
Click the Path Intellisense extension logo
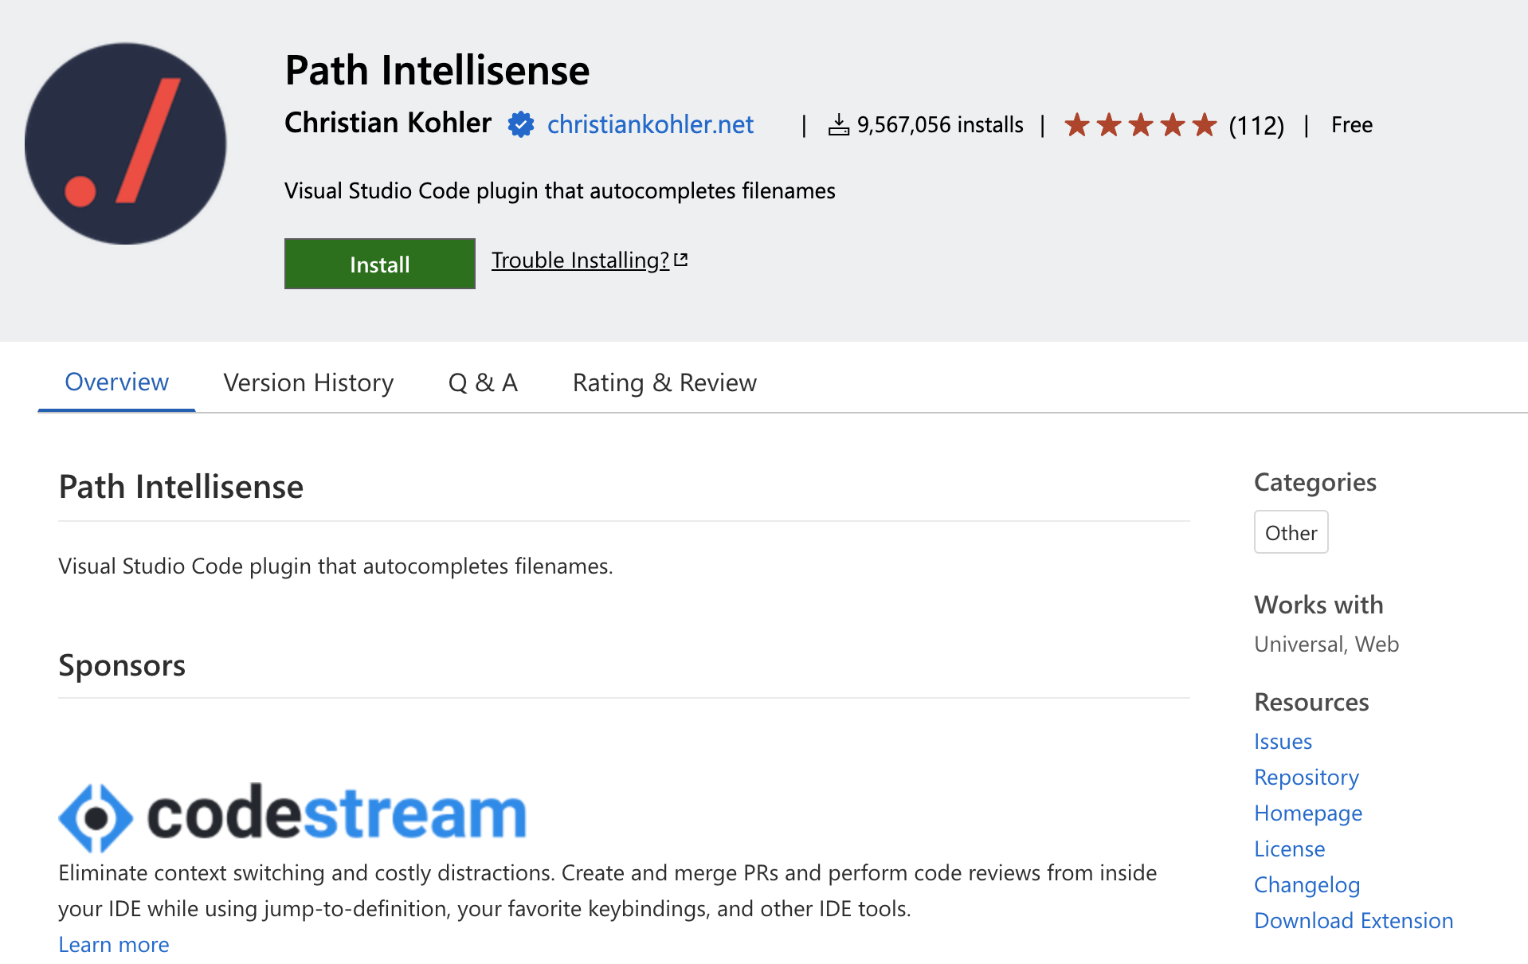tap(125, 143)
